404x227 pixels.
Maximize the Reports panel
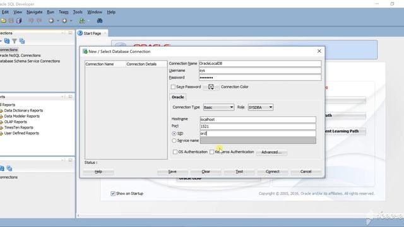coord(70,96)
